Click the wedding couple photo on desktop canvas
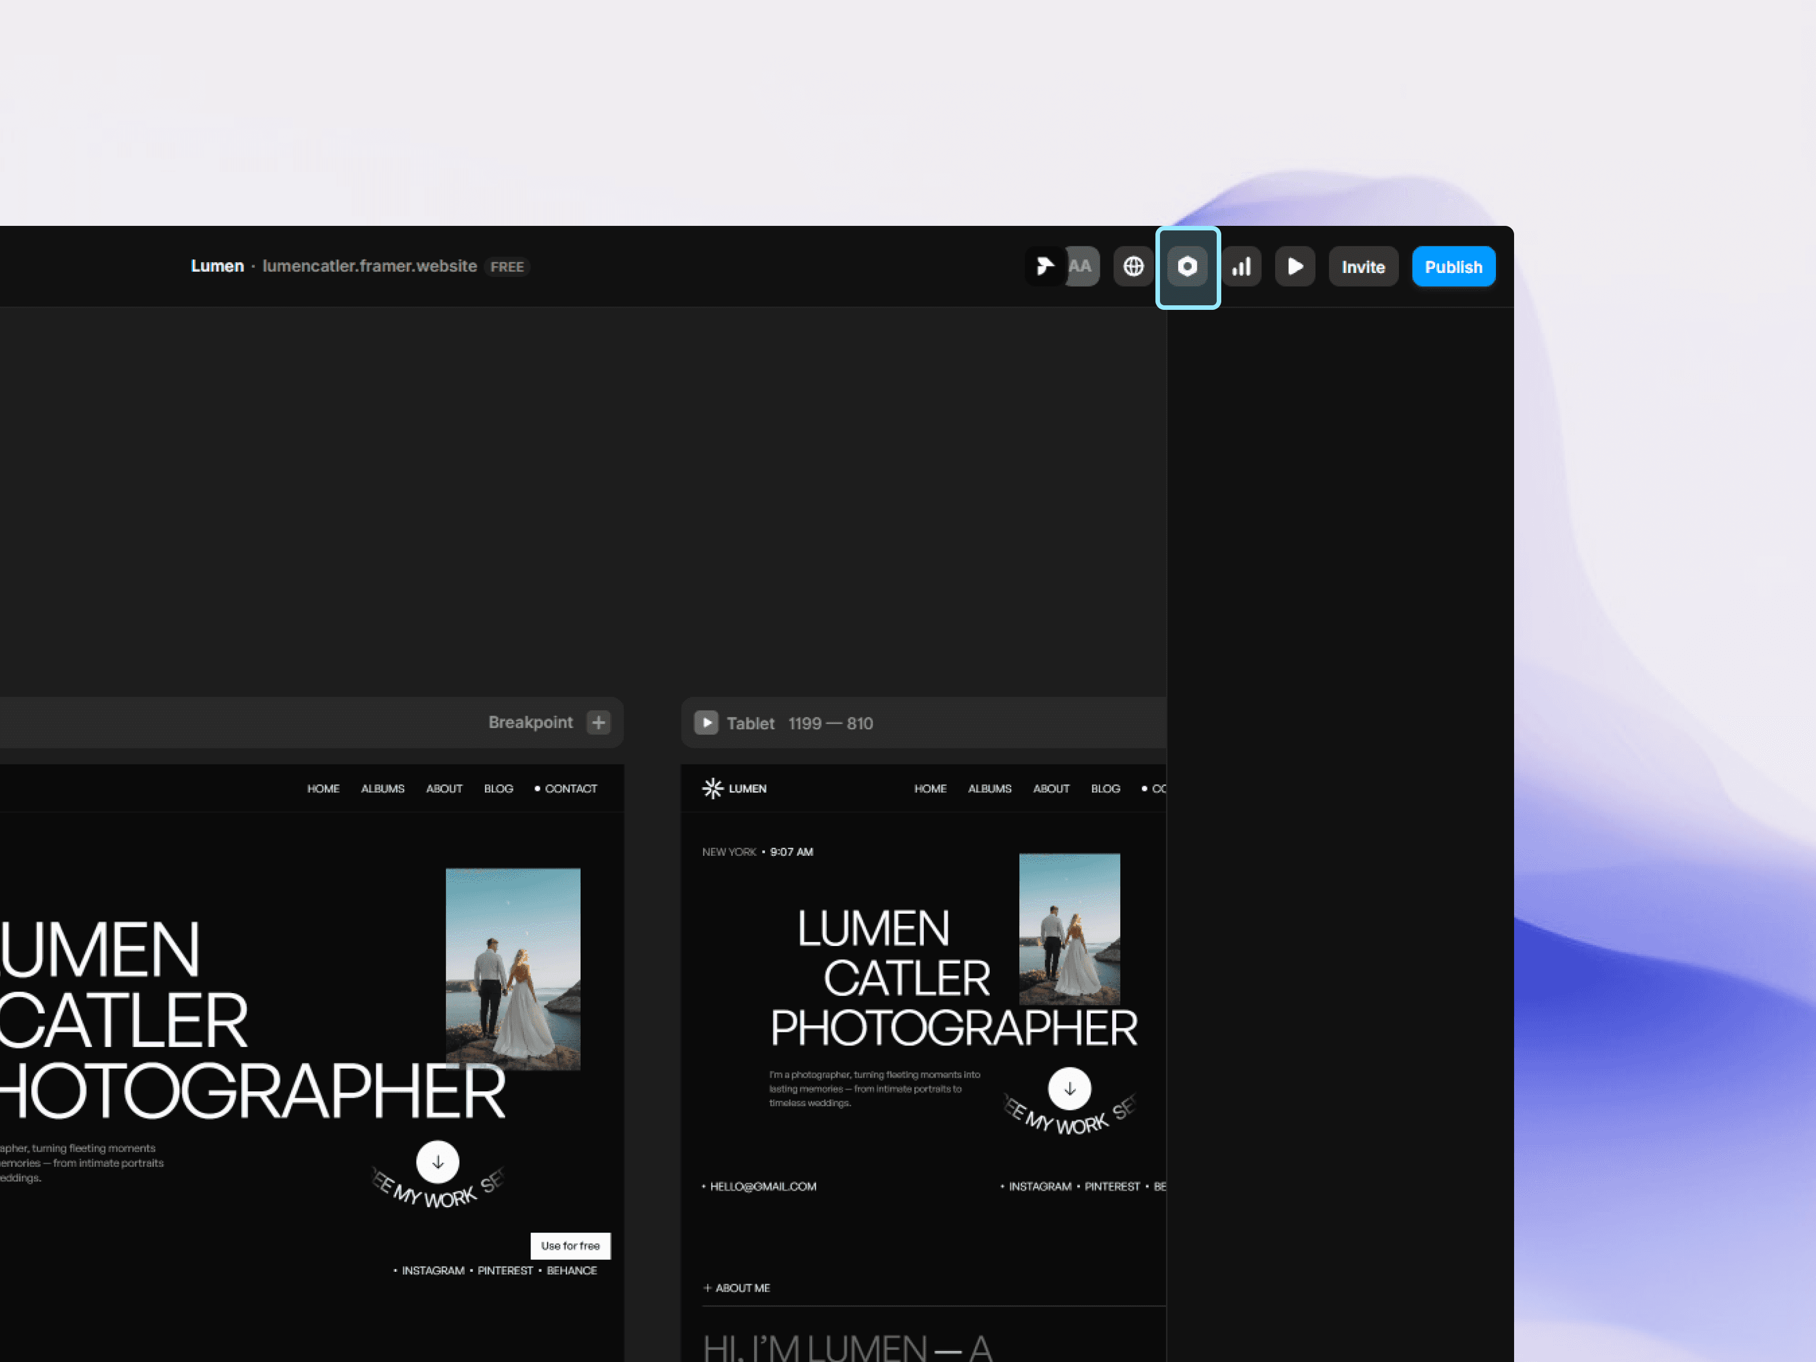 (x=512, y=969)
